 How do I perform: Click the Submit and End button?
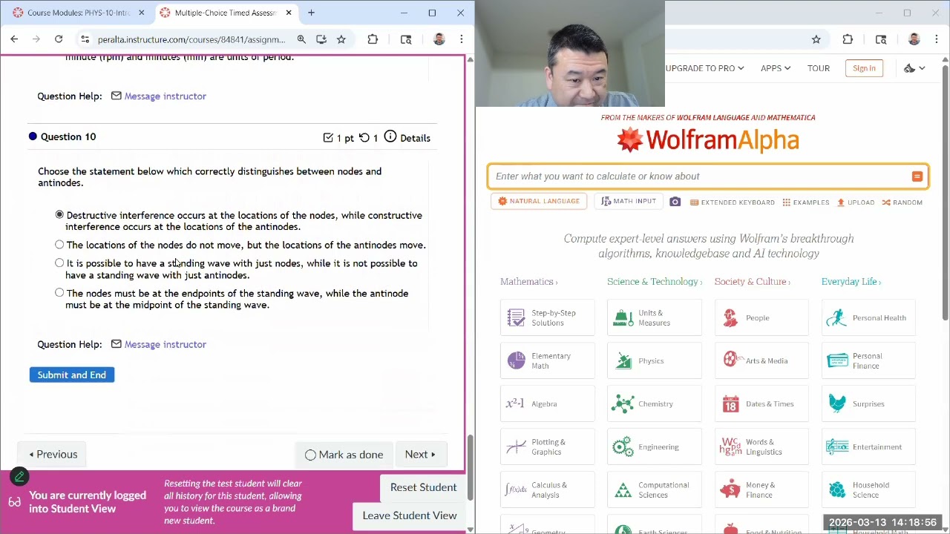click(x=72, y=375)
